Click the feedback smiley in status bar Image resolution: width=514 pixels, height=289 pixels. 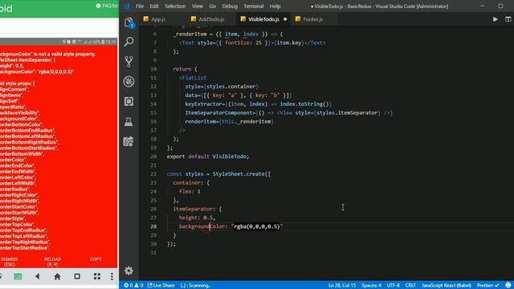coord(508,286)
